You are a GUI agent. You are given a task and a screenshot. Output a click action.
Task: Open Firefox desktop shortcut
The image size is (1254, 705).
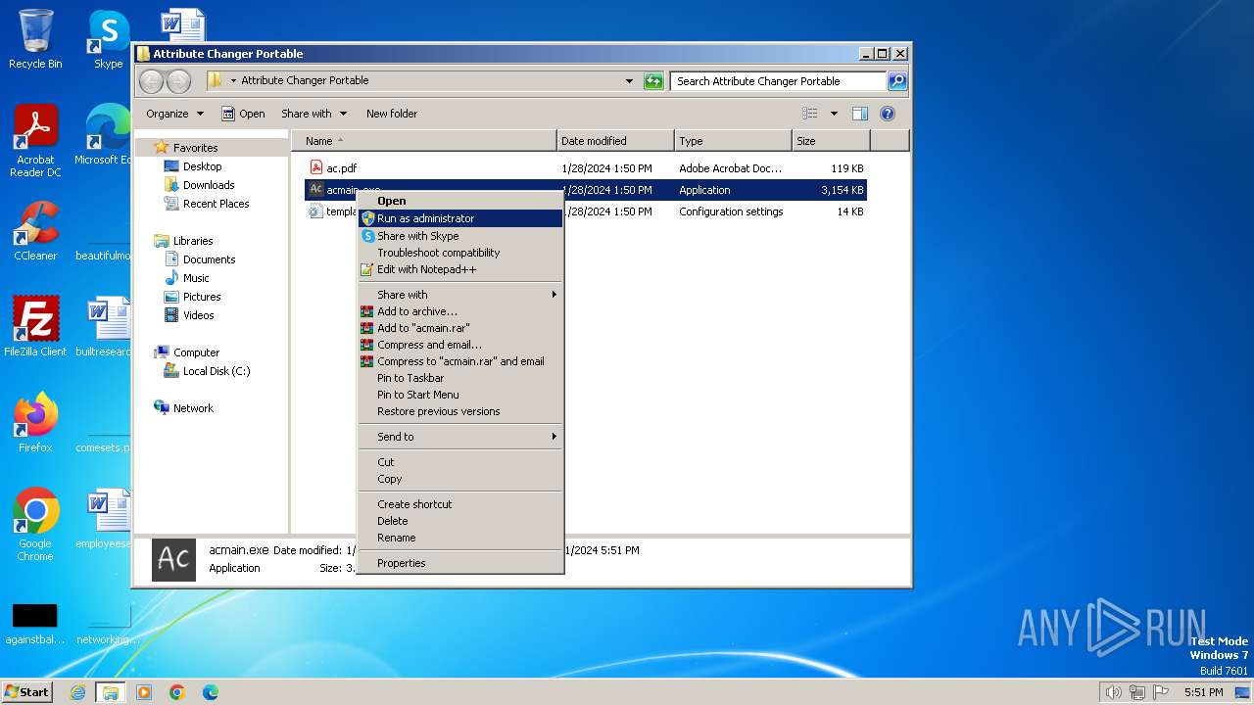tap(35, 422)
